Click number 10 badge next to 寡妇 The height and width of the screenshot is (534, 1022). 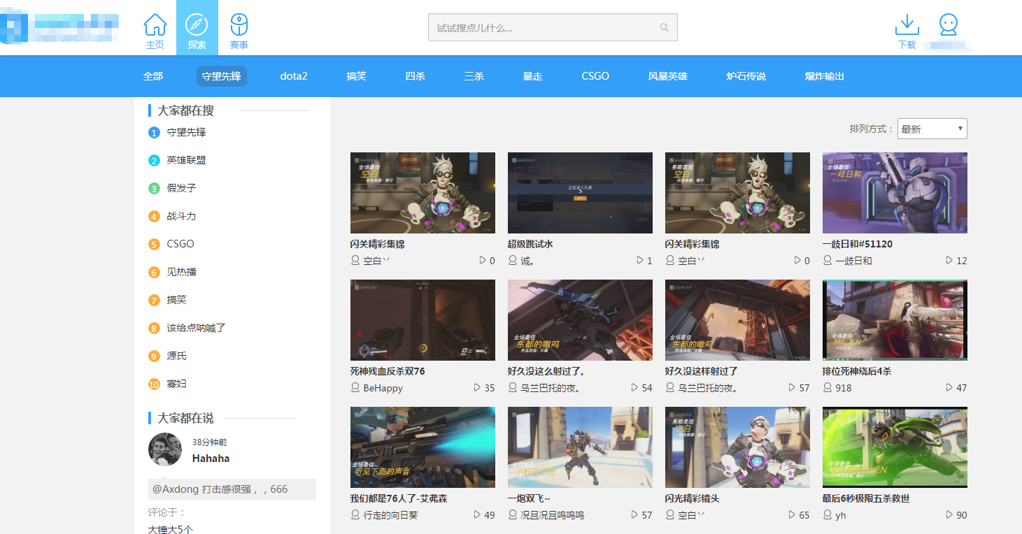(x=154, y=384)
